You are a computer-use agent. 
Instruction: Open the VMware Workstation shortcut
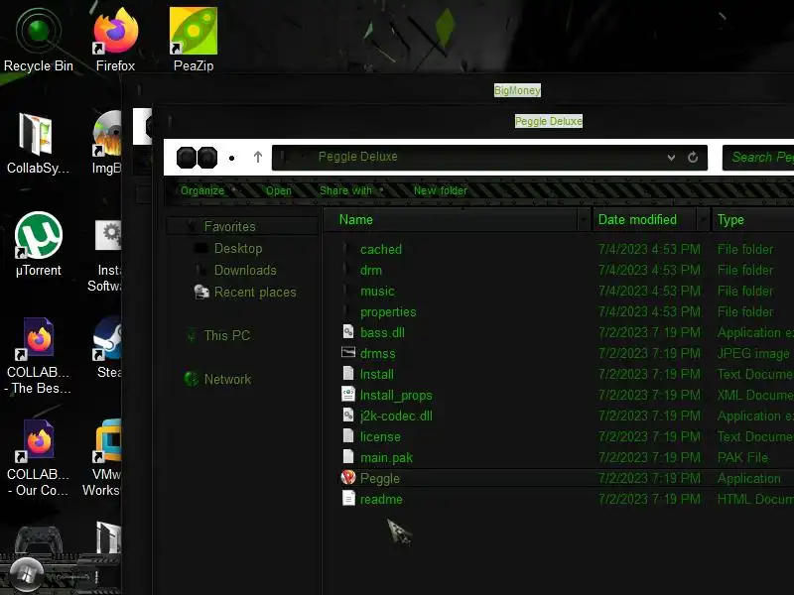coord(103,458)
